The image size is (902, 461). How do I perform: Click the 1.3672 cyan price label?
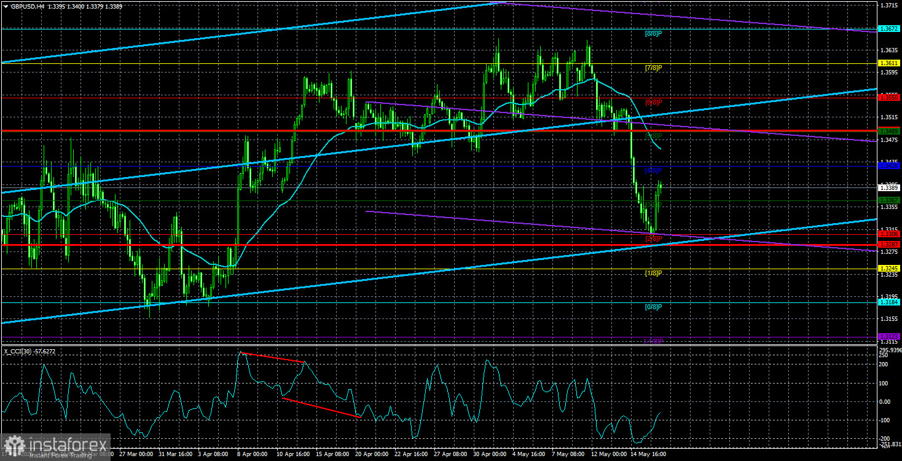pyautogui.click(x=888, y=29)
